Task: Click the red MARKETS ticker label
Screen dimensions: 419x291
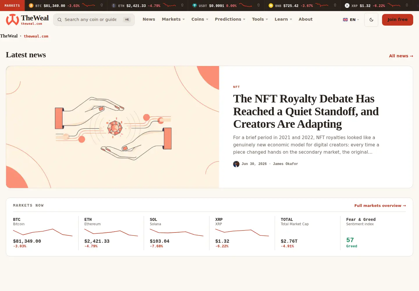Action: point(12,6)
